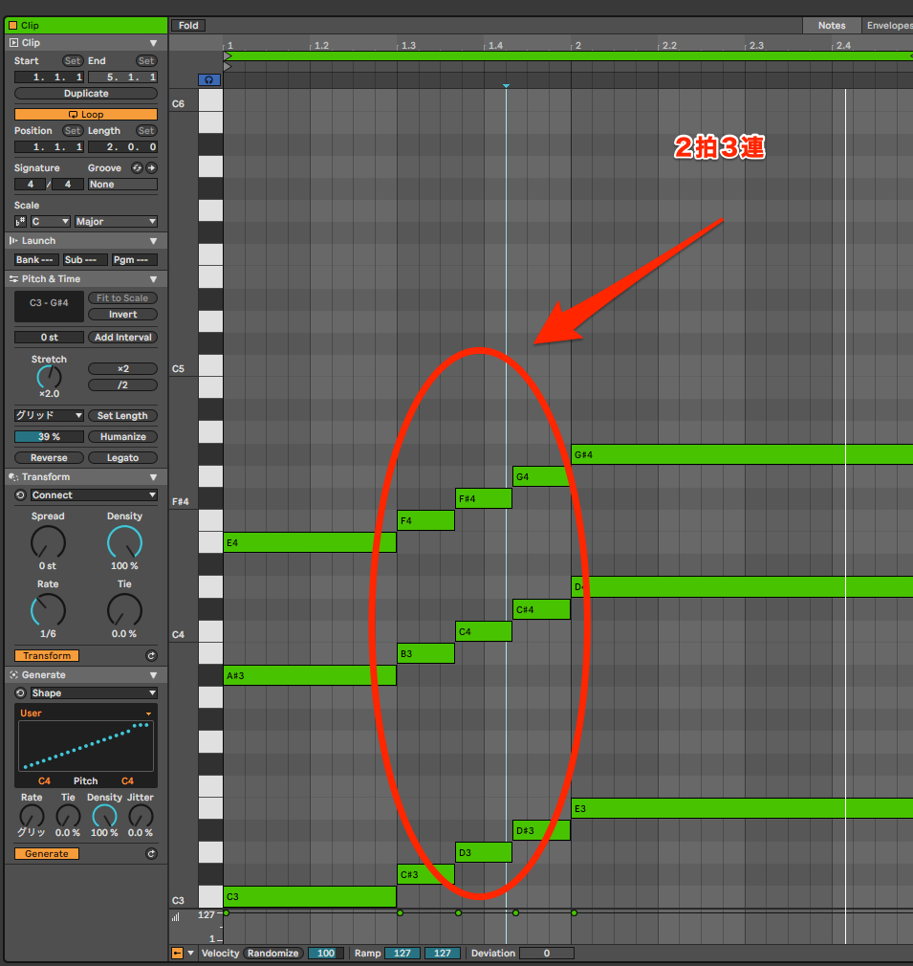This screenshot has width=913, height=966.
Task: Click the reset icon beside Shape dropdown
Action: 20,693
